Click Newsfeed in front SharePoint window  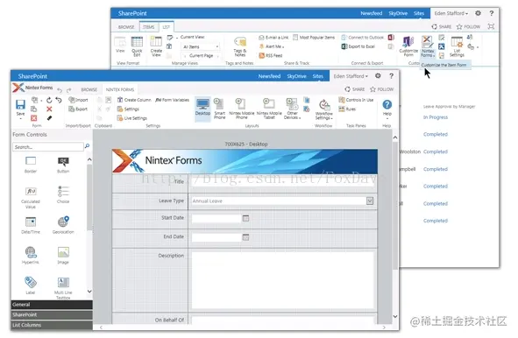tap(269, 76)
